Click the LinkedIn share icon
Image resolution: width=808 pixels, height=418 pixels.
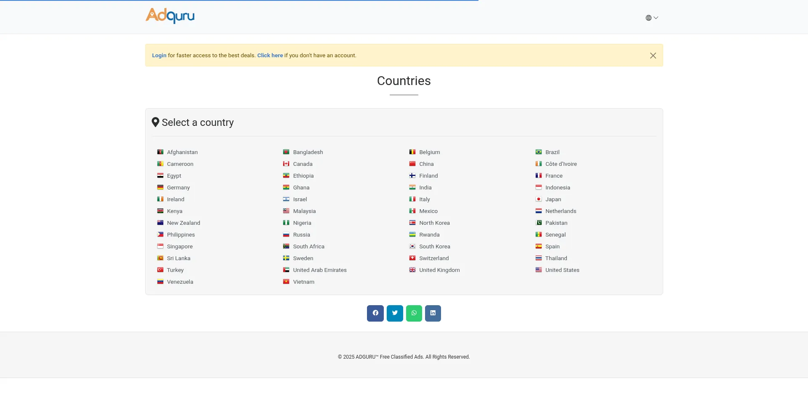coord(433,313)
